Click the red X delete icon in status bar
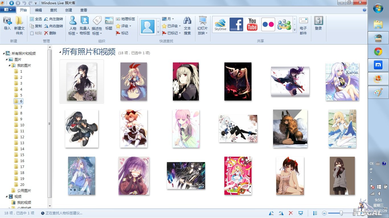This screenshot has height=218, width=389. [x=291, y=213]
